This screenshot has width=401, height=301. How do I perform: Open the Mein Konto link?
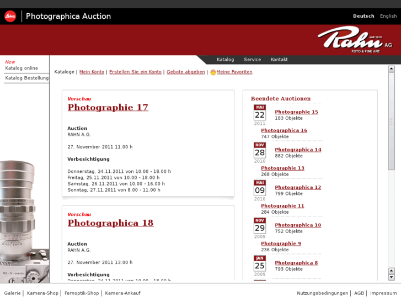point(92,72)
